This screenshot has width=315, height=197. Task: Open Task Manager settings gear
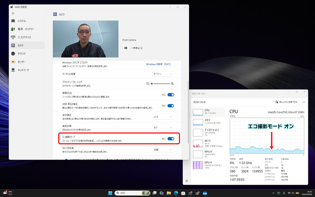(x=187, y=181)
